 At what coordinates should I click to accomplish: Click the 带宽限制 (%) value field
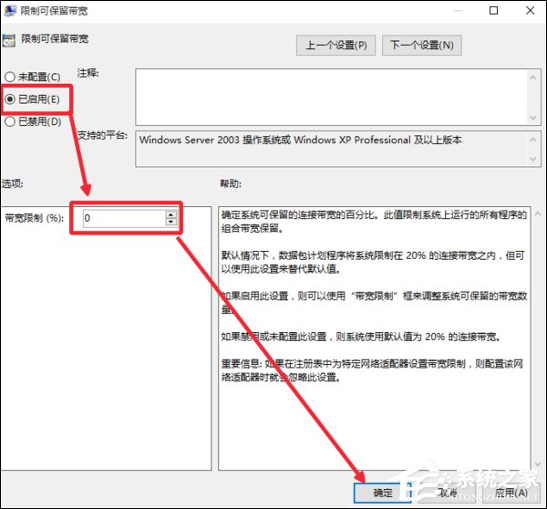[124, 218]
